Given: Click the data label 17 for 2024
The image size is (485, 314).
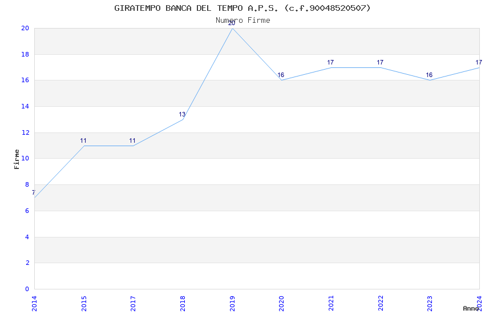Looking at the screenshot, I should tap(479, 62).
